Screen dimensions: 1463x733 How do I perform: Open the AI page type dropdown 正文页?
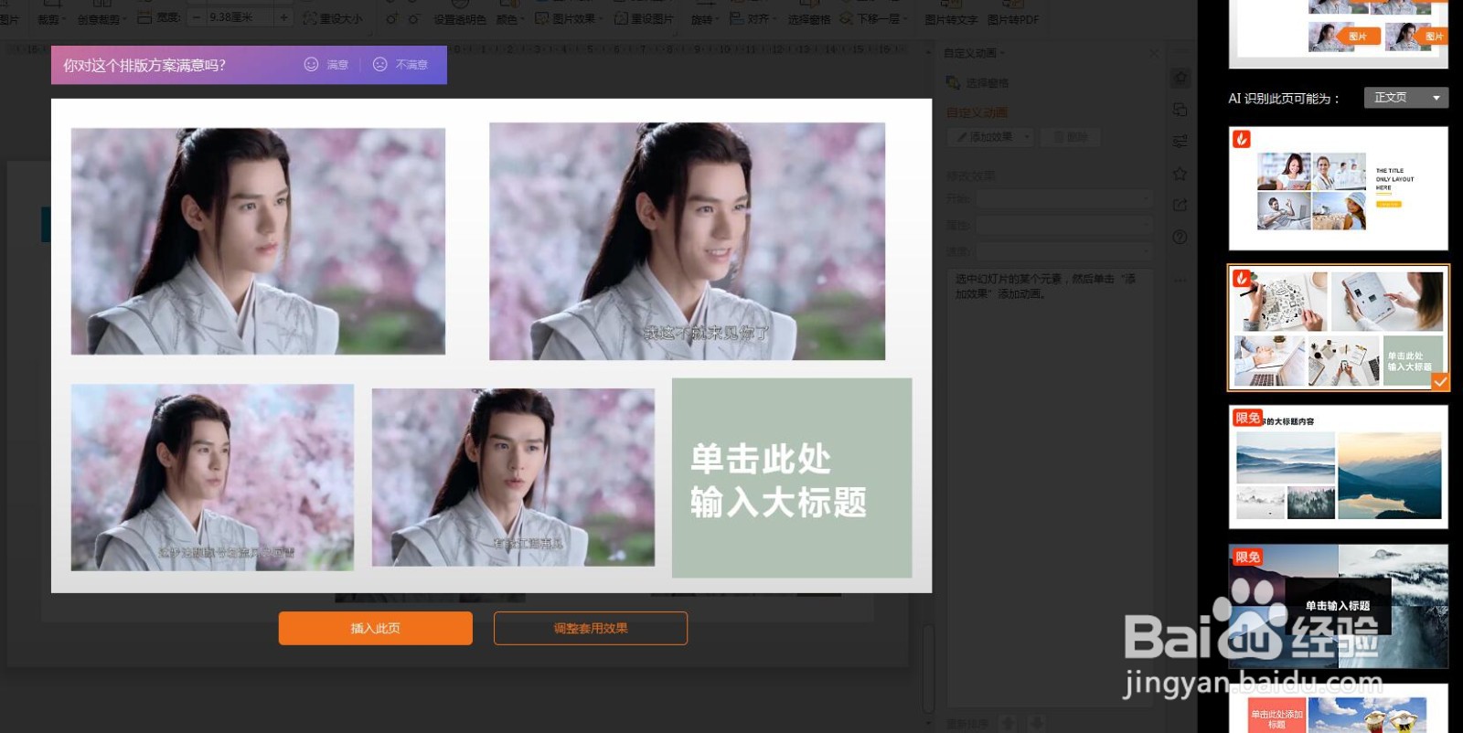point(1405,98)
